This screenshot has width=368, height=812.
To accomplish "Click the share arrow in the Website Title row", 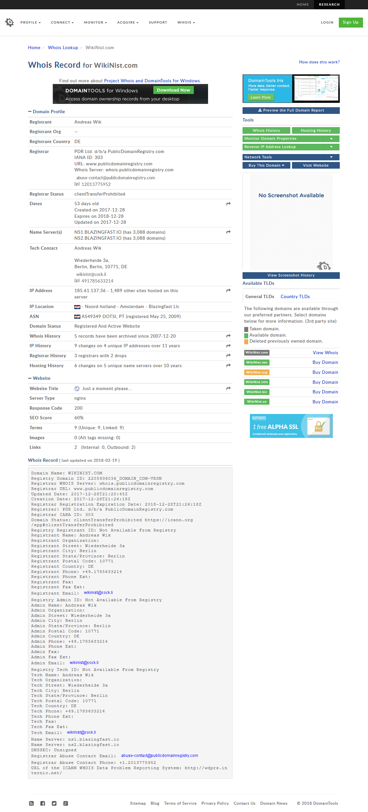I will pos(228,388).
